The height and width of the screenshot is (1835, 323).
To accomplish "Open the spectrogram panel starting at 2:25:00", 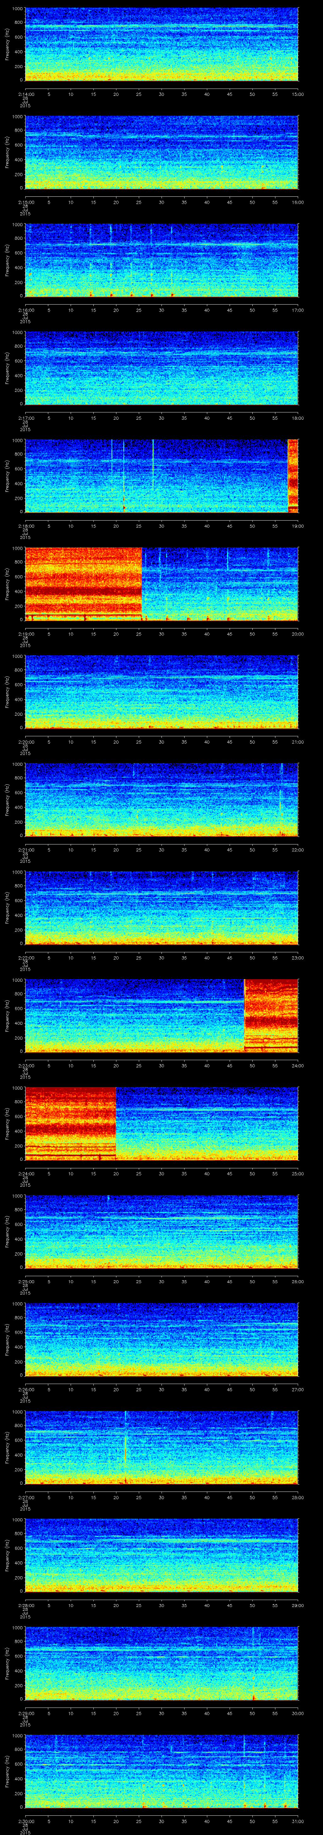I will [x=161, y=1232].
